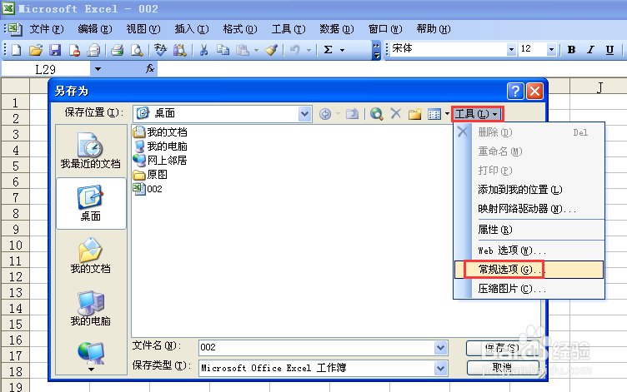The image size is (627, 392).
Task: Toggle Bold formatting button
Action: (x=571, y=50)
